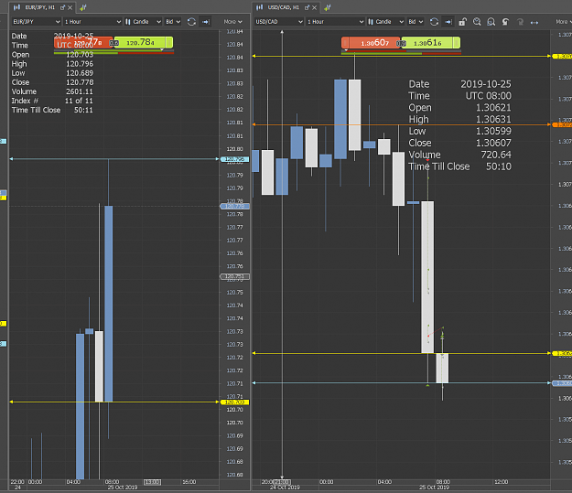The height and width of the screenshot is (493, 572).
Task: Click the USD/CAD Volume value 720.64
Action: [496, 155]
